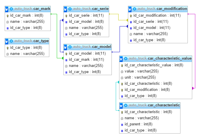Collapse the car_modification table with its V toggle

[x=130, y=9]
